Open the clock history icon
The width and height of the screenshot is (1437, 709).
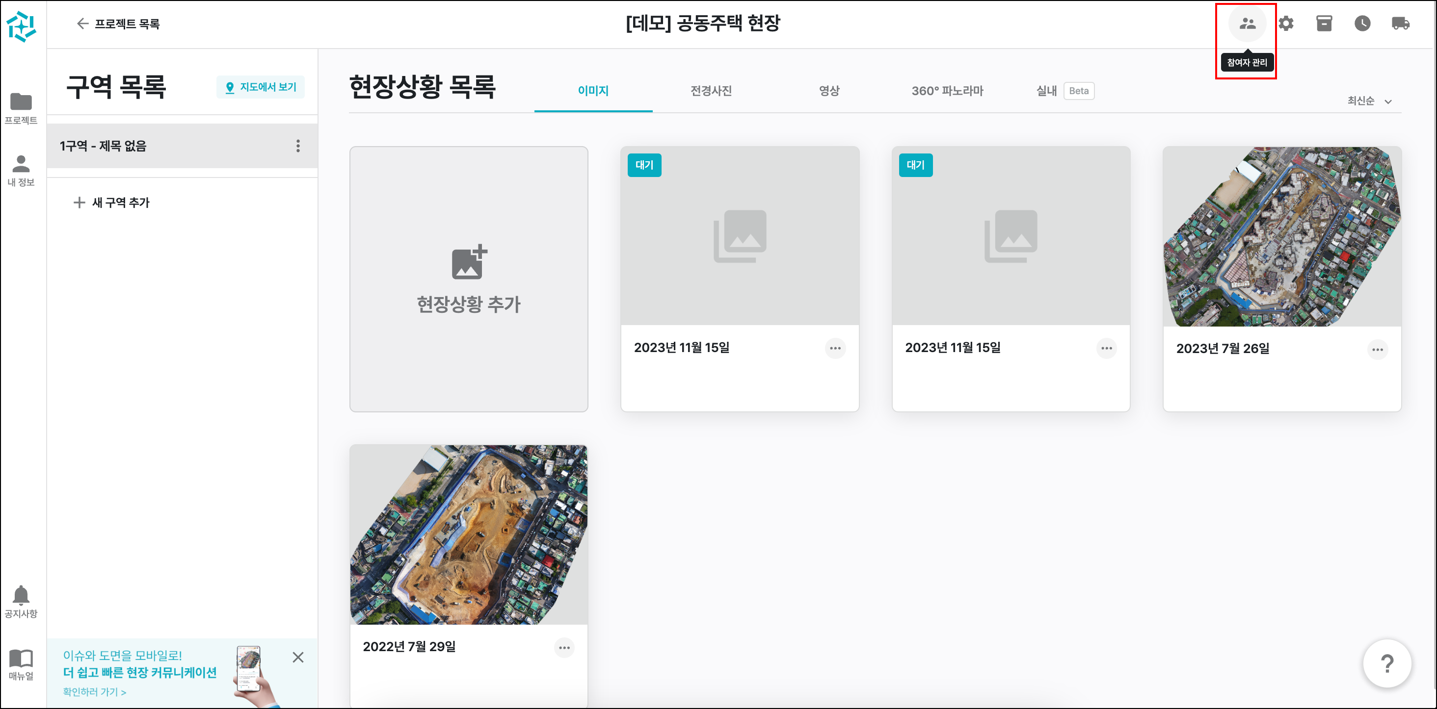1362,24
